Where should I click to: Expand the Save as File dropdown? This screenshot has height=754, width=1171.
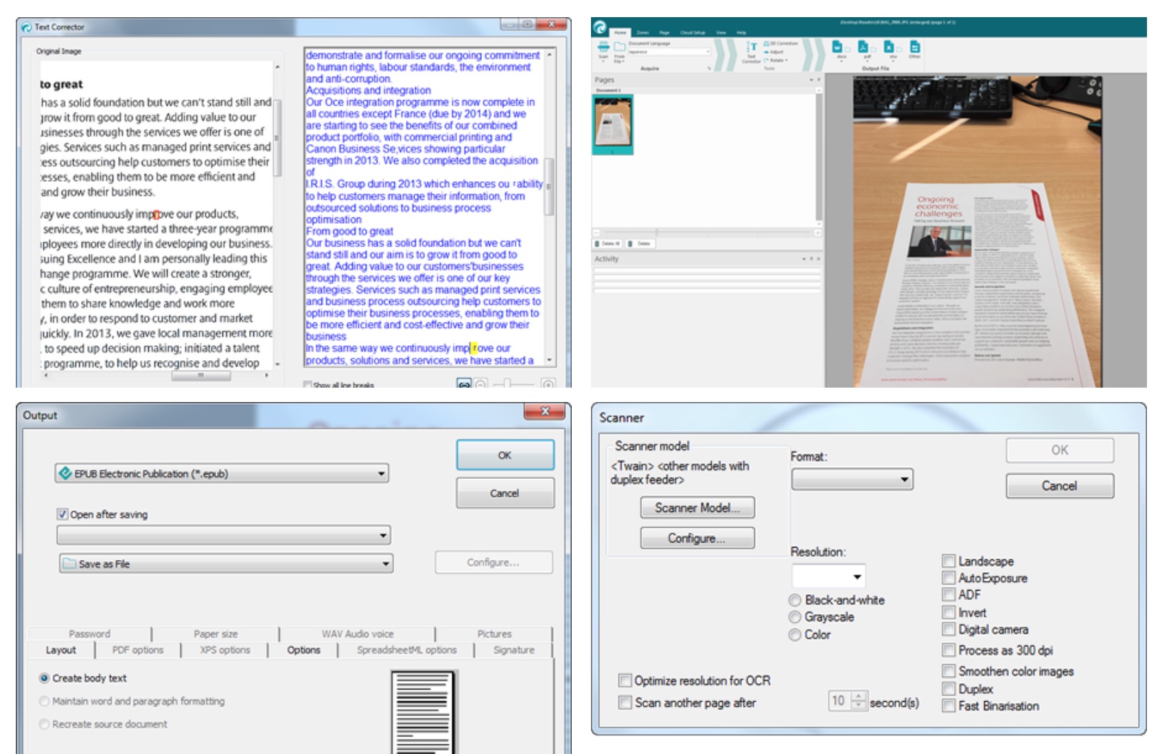tap(385, 563)
